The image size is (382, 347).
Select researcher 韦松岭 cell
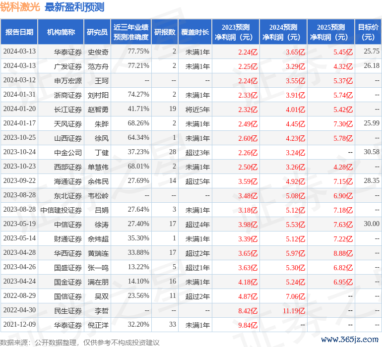98,195
